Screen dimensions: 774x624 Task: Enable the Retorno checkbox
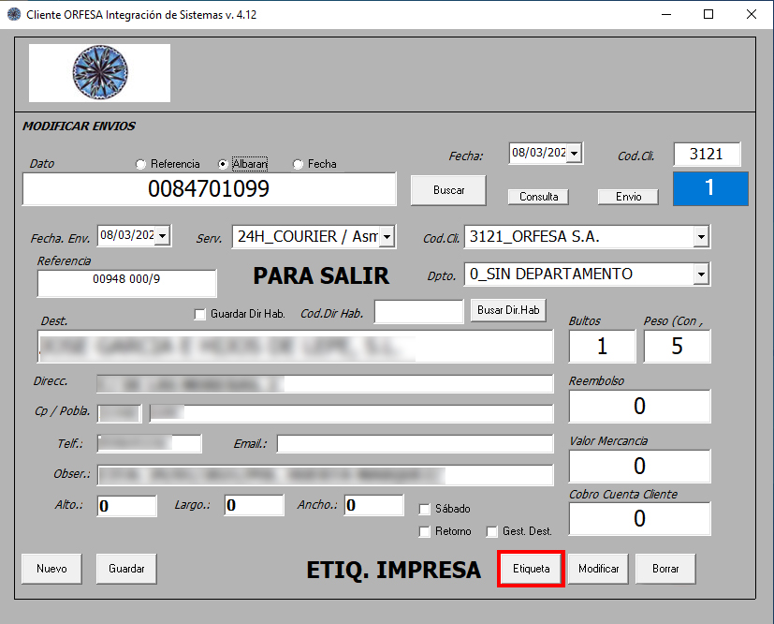coord(425,531)
